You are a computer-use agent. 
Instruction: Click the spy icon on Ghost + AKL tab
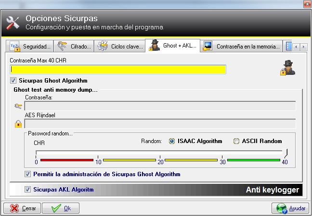(155, 45)
